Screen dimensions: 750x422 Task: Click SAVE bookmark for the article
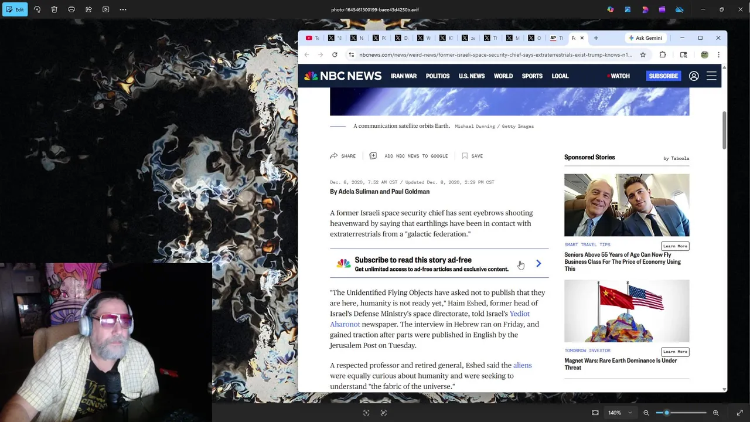tap(472, 156)
